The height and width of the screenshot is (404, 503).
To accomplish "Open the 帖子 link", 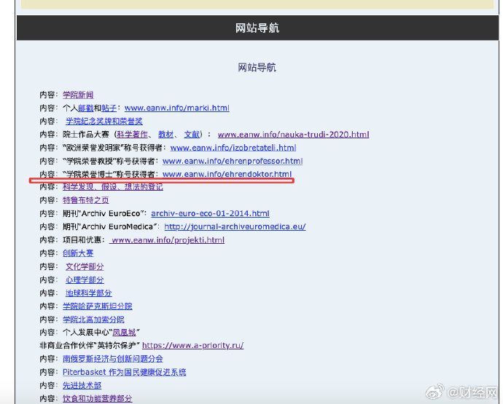I will click(x=109, y=108).
